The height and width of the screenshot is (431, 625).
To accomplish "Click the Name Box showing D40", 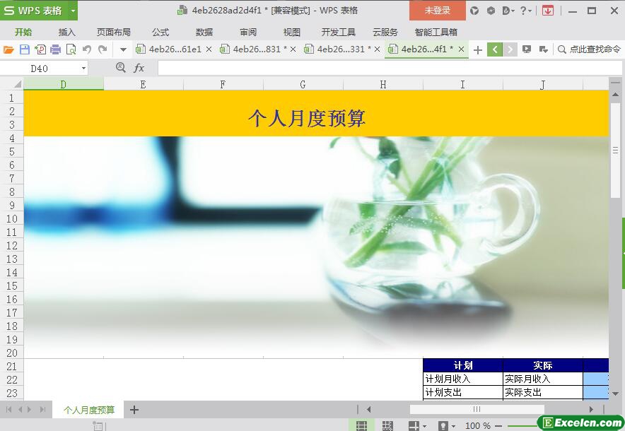I will pos(40,69).
